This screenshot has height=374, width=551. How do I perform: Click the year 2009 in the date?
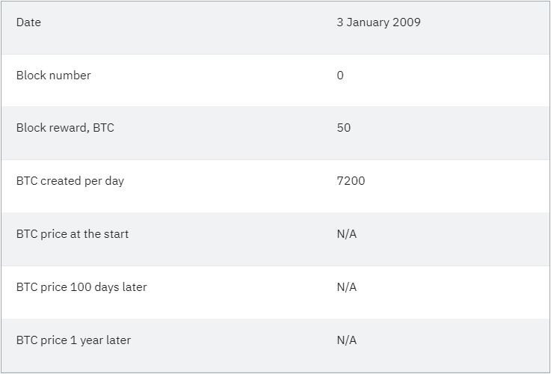407,22
